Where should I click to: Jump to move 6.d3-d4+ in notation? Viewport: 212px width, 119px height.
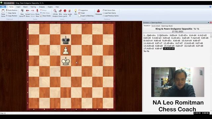(x=176, y=38)
